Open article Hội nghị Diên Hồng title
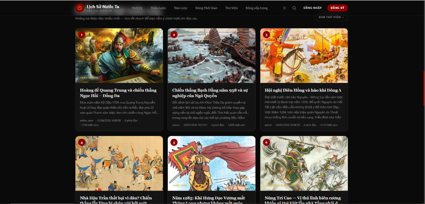The image size is (425, 204). click(x=303, y=90)
